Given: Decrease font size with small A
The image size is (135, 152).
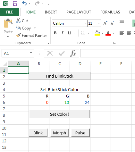Looking at the screenshot, I should (112, 23).
